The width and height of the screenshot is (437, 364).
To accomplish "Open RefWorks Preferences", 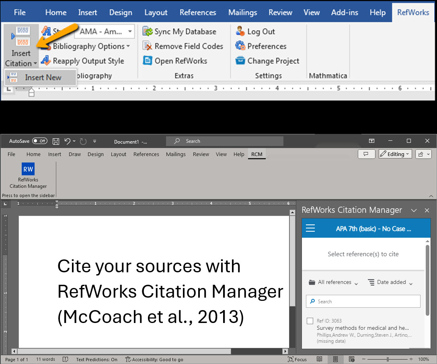I will pos(261,46).
